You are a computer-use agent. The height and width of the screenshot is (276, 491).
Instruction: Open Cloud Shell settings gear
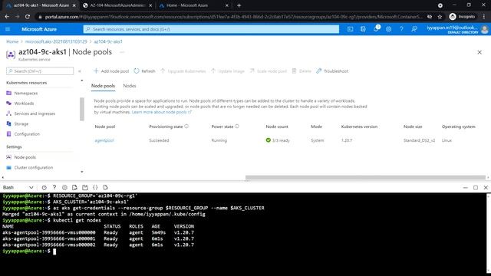pos(64,187)
